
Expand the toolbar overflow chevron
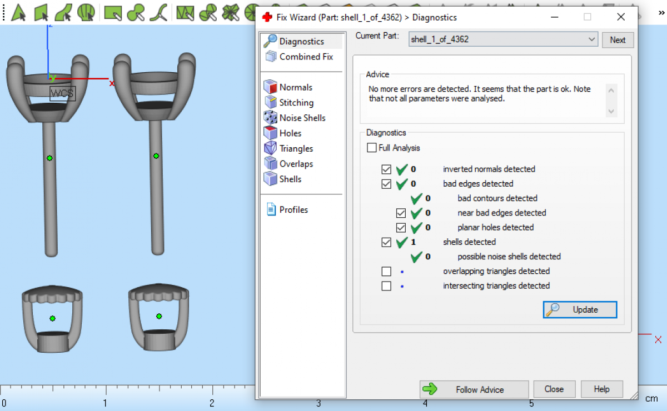click(661, 12)
